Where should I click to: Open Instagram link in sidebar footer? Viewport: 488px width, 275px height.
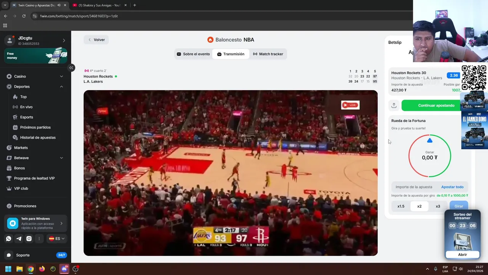tap(29, 239)
